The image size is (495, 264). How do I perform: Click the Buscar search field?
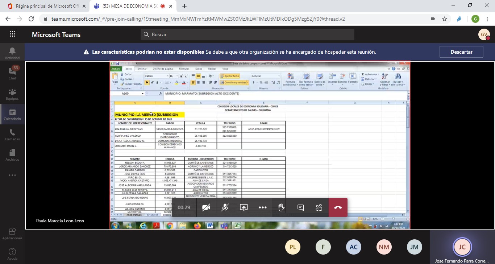click(247, 34)
